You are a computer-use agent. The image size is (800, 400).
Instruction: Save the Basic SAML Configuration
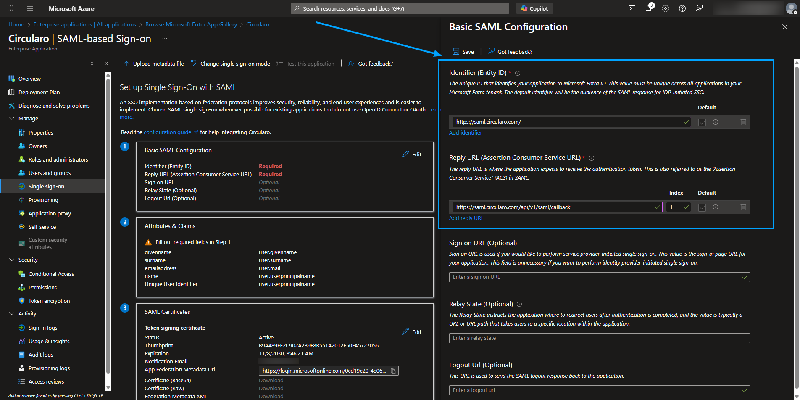(x=463, y=51)
